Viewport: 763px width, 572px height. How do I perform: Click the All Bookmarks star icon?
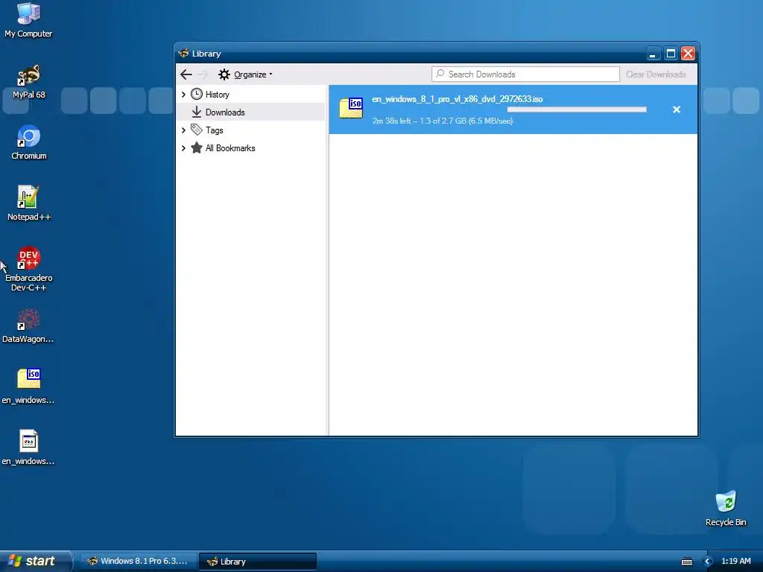point(197,147)
